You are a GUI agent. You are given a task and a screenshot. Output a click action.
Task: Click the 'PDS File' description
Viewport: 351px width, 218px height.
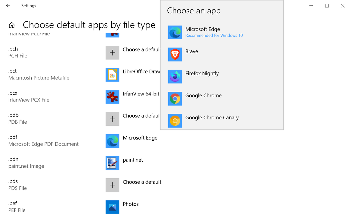18,188
